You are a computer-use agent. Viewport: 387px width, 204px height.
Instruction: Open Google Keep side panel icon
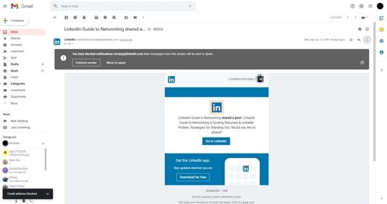point(381,30)
